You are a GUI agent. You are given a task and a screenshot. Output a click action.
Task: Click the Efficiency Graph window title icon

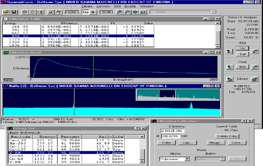(x=5, y=52)
